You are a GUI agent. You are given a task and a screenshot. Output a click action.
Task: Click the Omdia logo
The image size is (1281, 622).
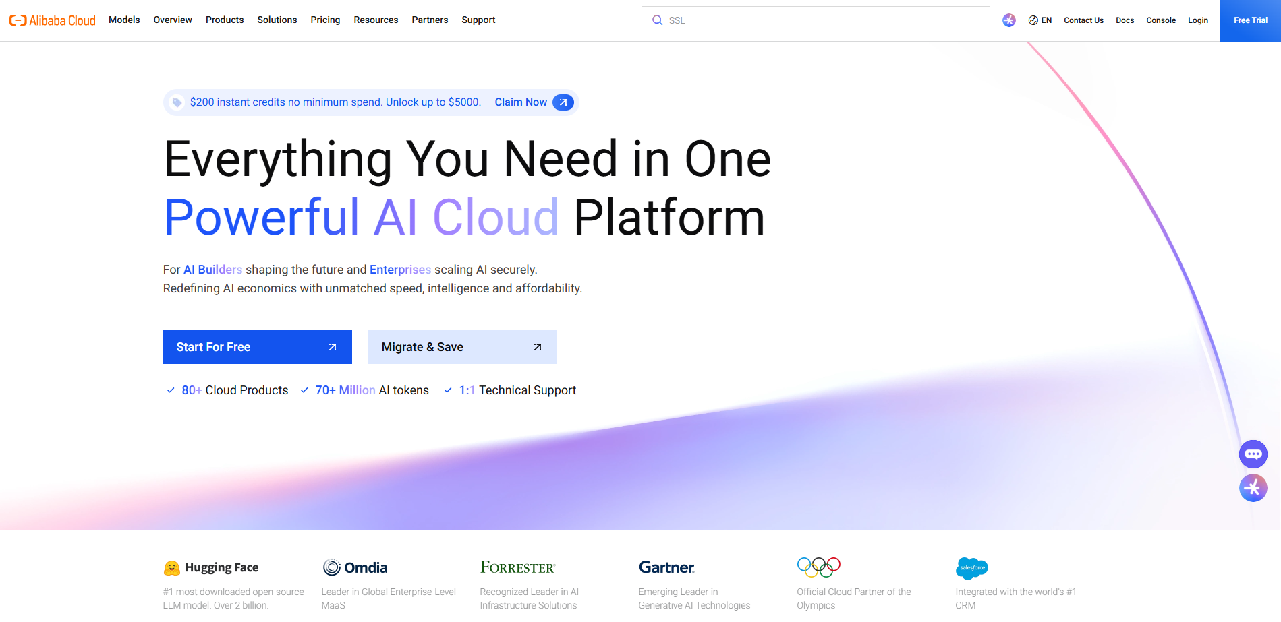tap(355, 567)
